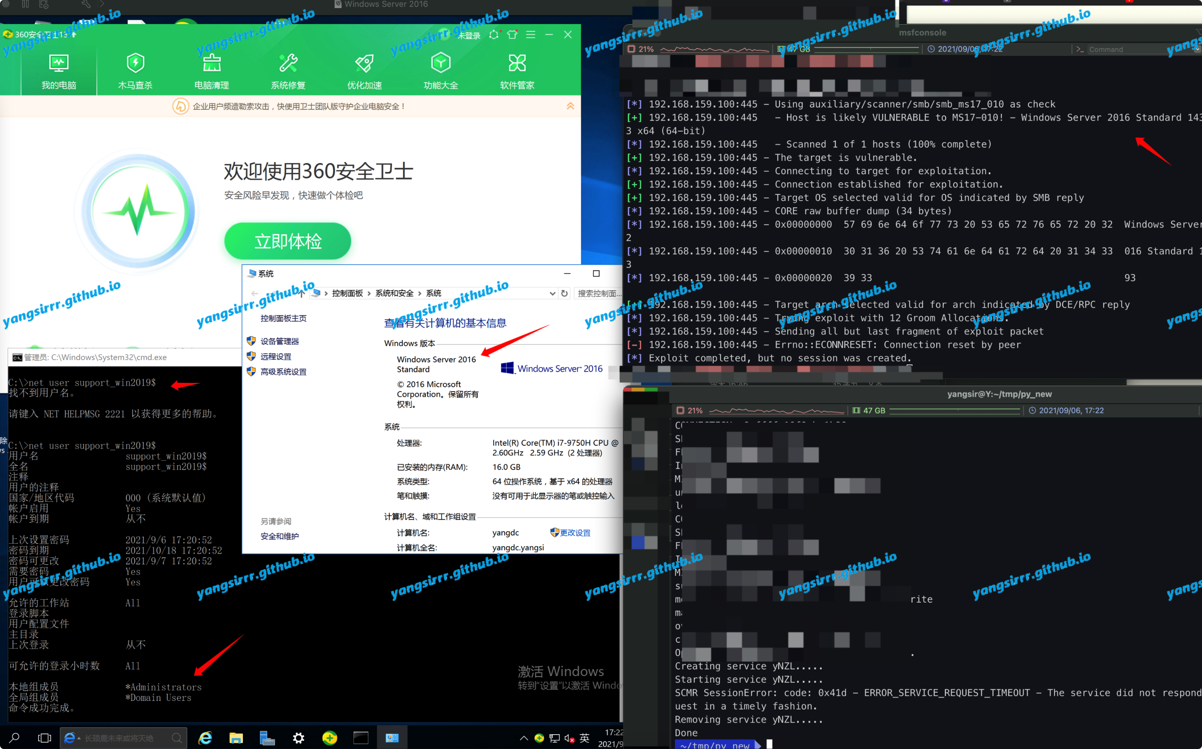Click the 搜索控制面板 search field

598,293
